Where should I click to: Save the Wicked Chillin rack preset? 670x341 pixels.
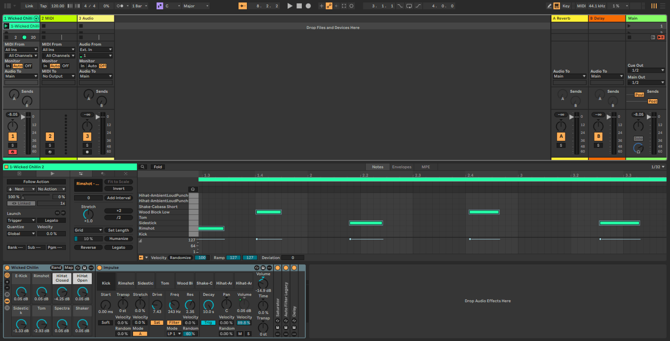tap(84, 268)
